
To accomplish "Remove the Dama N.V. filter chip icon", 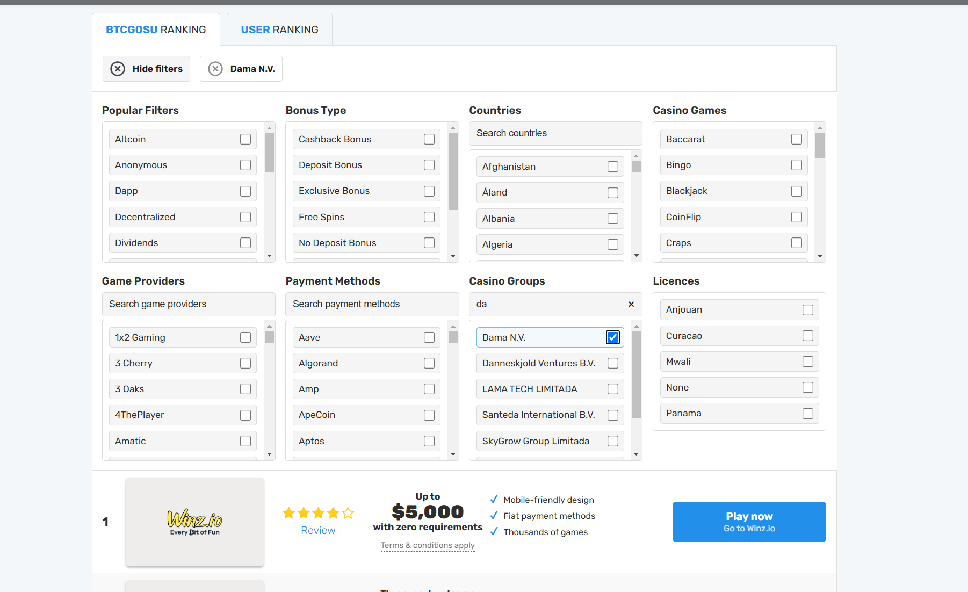I will click(215, 69).
